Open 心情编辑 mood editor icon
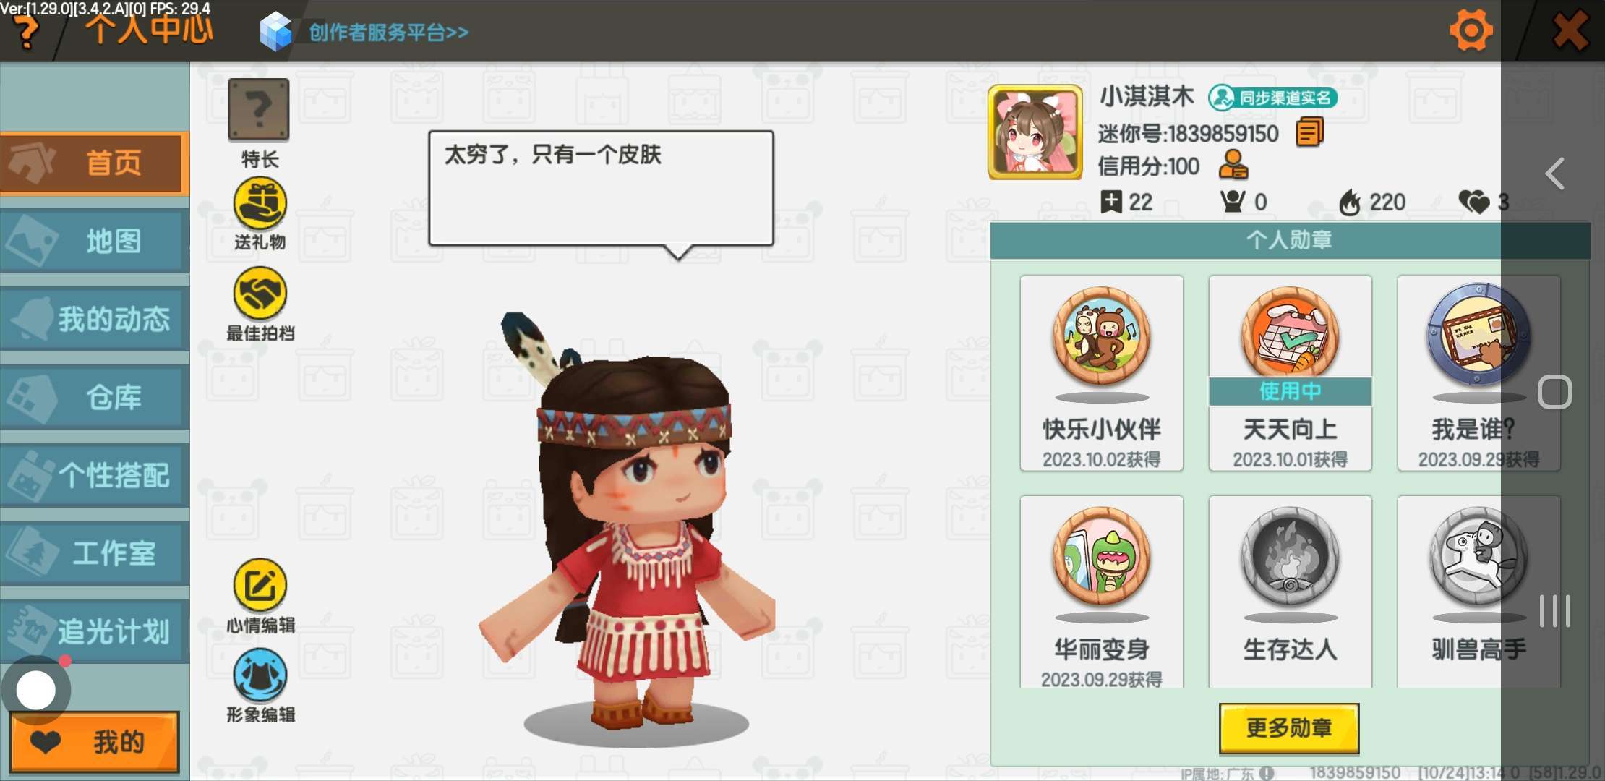This screenshot has width=1605, height=781. click(260, 586)
